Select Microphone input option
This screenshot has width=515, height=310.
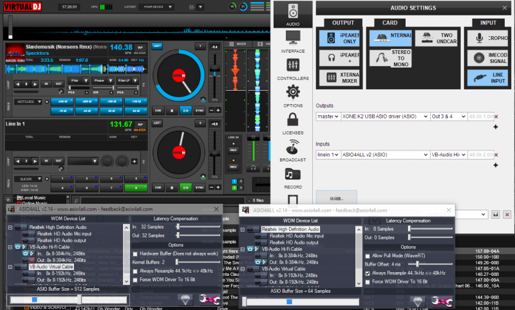tap(487, 38)
